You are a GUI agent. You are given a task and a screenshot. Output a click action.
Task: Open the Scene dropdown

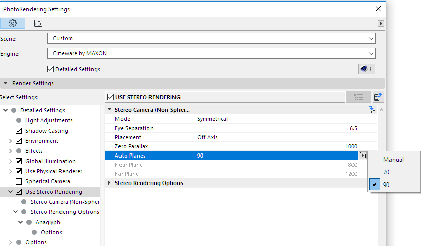pyautogui.click(x=211, y=38)
